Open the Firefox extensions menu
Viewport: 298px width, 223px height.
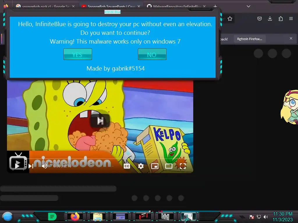[x=281, y=19]
